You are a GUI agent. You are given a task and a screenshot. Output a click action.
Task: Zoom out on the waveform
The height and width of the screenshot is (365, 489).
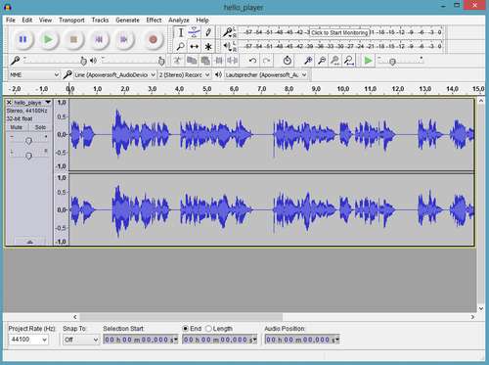(322, 61)
